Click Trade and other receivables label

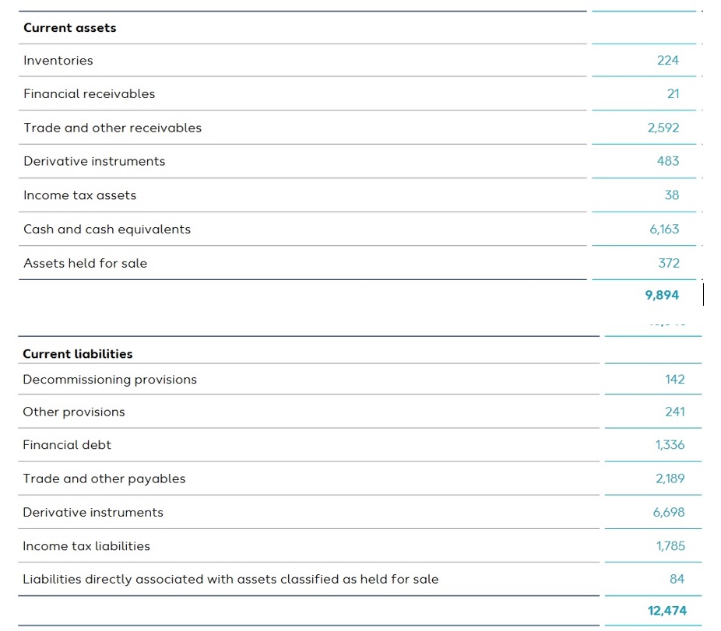tap(112, 128)
